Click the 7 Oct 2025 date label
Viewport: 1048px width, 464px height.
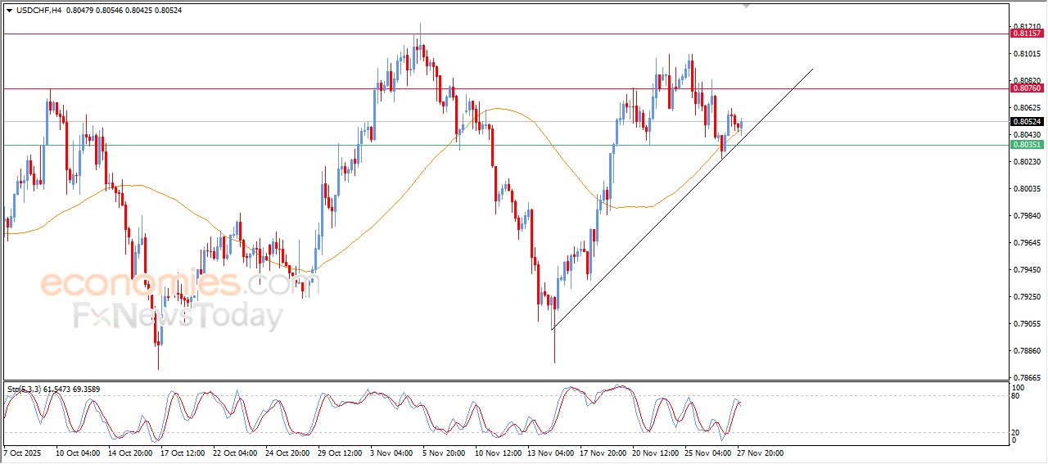[x=22, y=452]
